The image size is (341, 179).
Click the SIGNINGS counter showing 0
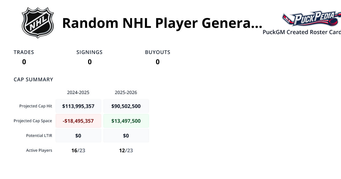tap(90, 62)
